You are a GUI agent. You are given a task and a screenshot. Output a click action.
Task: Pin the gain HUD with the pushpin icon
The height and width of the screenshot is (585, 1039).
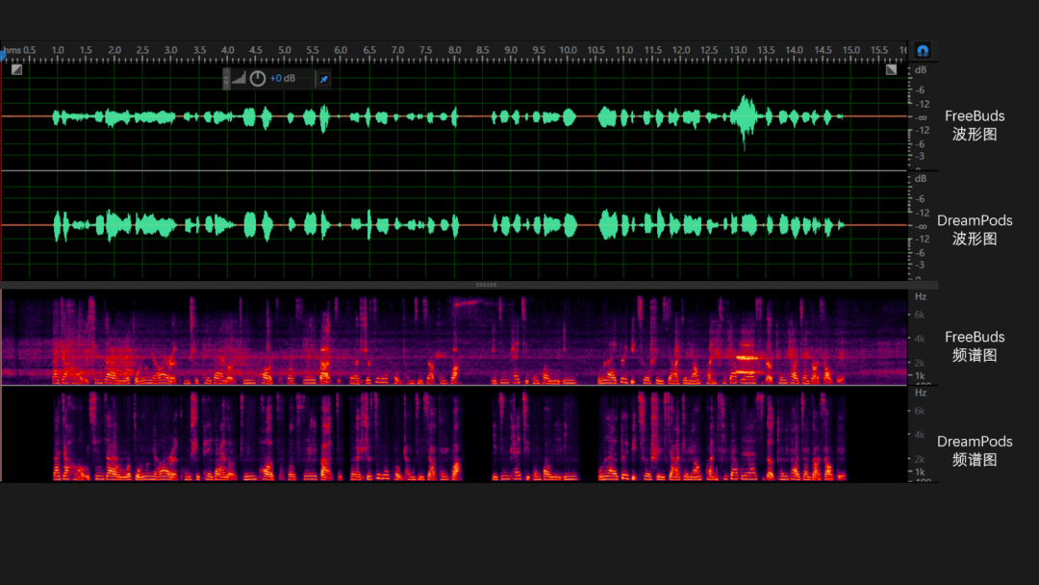323,79
